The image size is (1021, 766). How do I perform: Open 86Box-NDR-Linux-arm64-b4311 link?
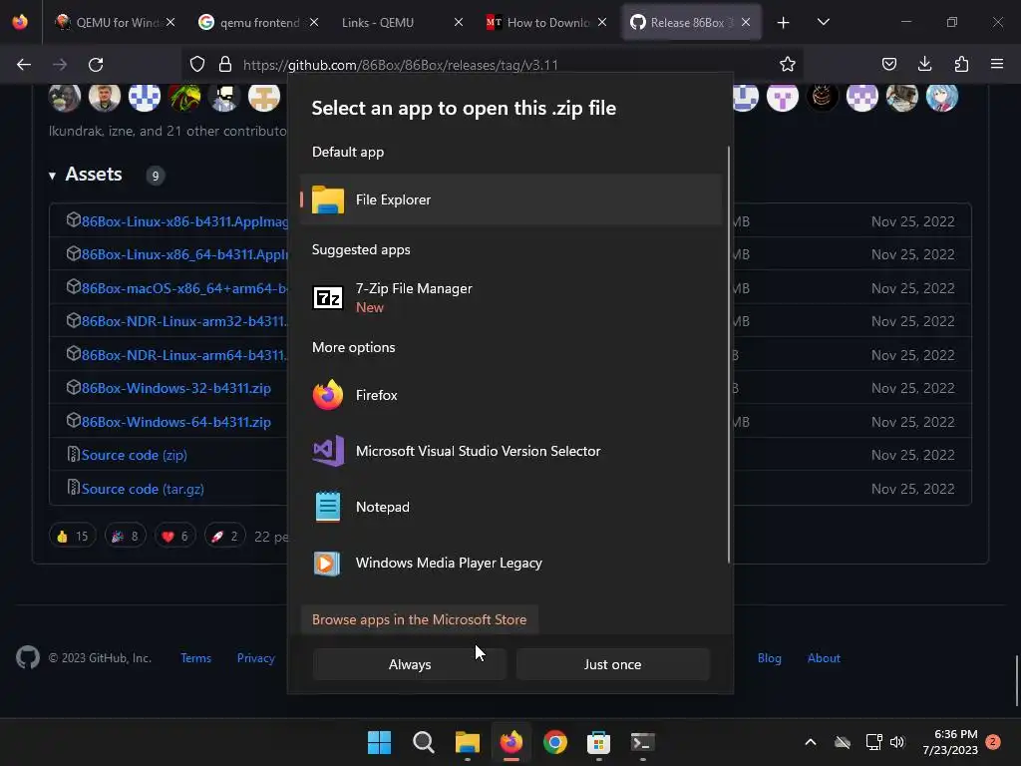tap(184, 355)
